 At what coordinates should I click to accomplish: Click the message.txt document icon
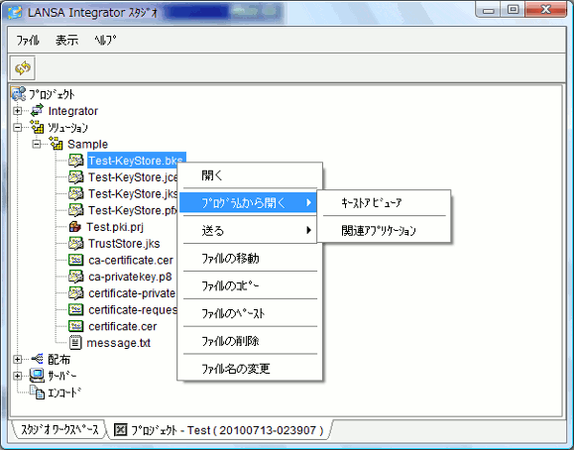tap(75, 343)
